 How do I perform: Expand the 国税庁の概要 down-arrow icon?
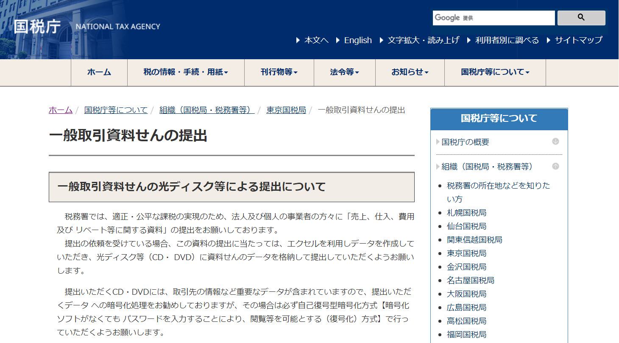click(555, 142)
